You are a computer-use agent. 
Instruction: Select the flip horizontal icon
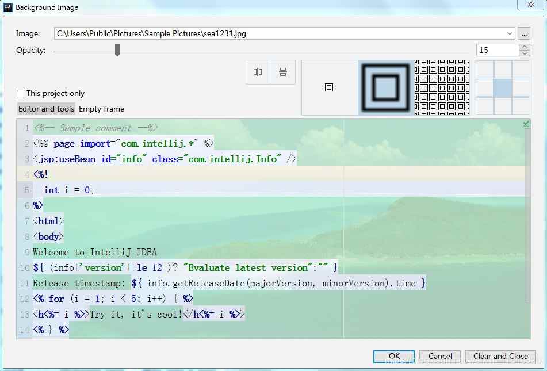[257, 72]
